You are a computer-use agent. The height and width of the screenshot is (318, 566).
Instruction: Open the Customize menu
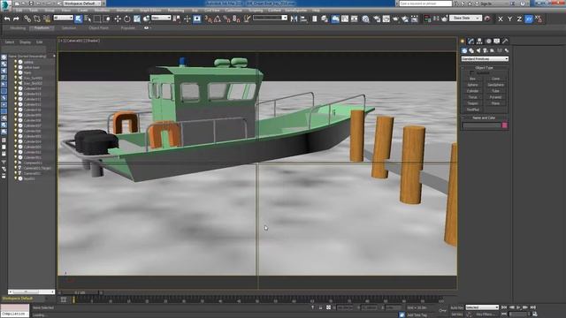(233, 11)
